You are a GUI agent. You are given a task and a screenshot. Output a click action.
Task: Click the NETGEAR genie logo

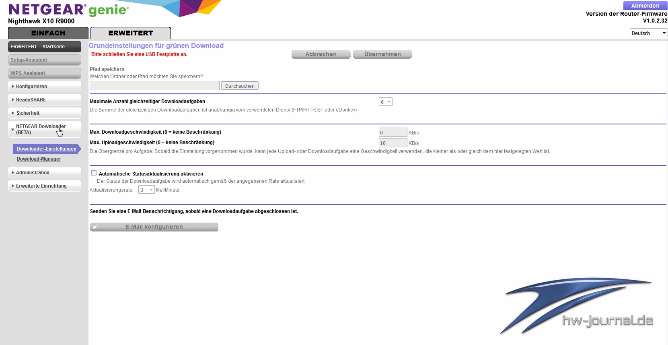68,9
